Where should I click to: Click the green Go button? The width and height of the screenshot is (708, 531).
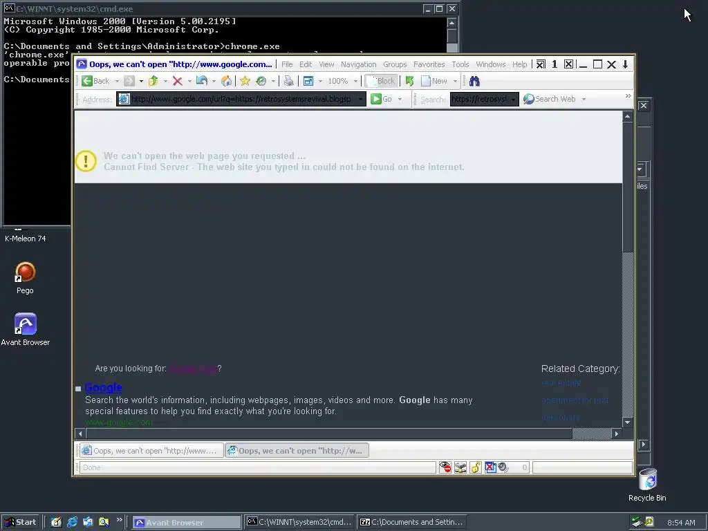click(x=381, y=99)
